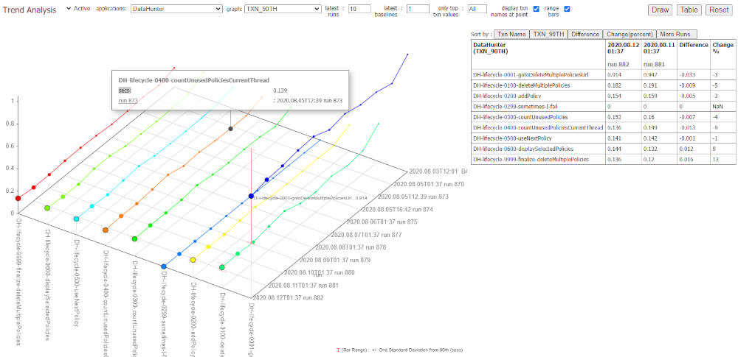Click the orange countUnusedPoliciesCurrentThread front data point
The image size is (738, 357).
(x=106, y=230)
